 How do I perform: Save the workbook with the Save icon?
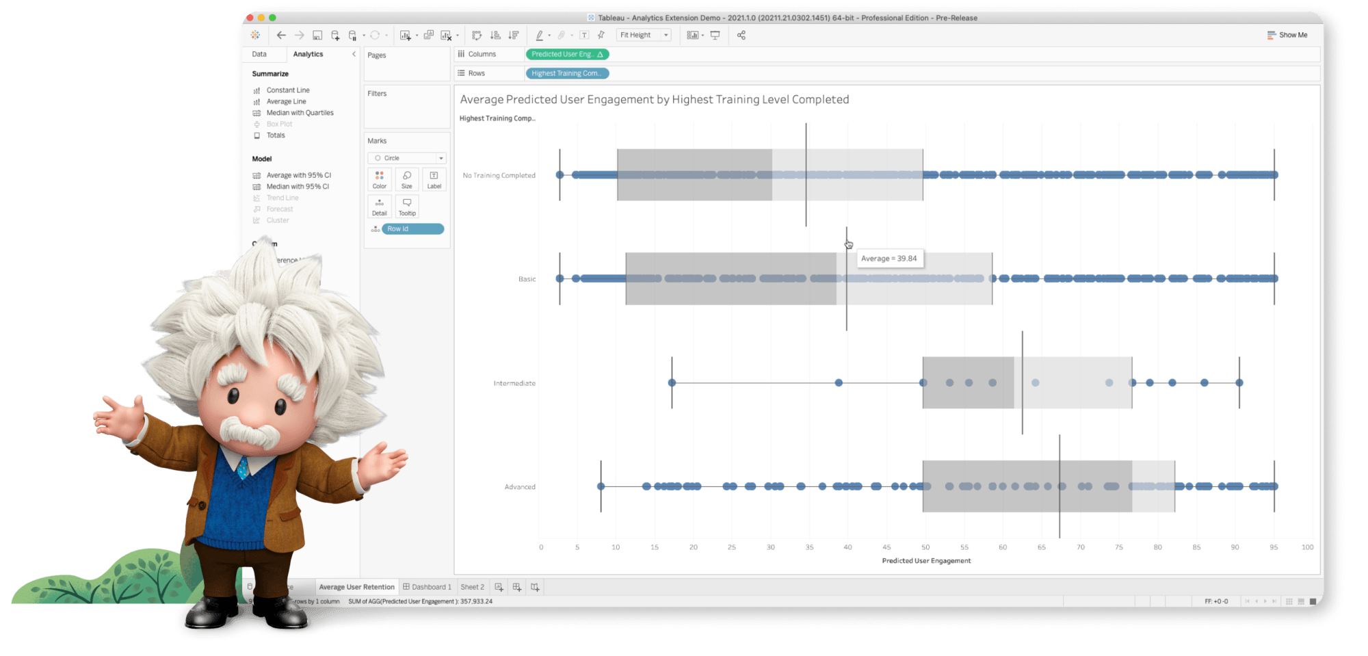pyautogui.click(x=317, y=35)
